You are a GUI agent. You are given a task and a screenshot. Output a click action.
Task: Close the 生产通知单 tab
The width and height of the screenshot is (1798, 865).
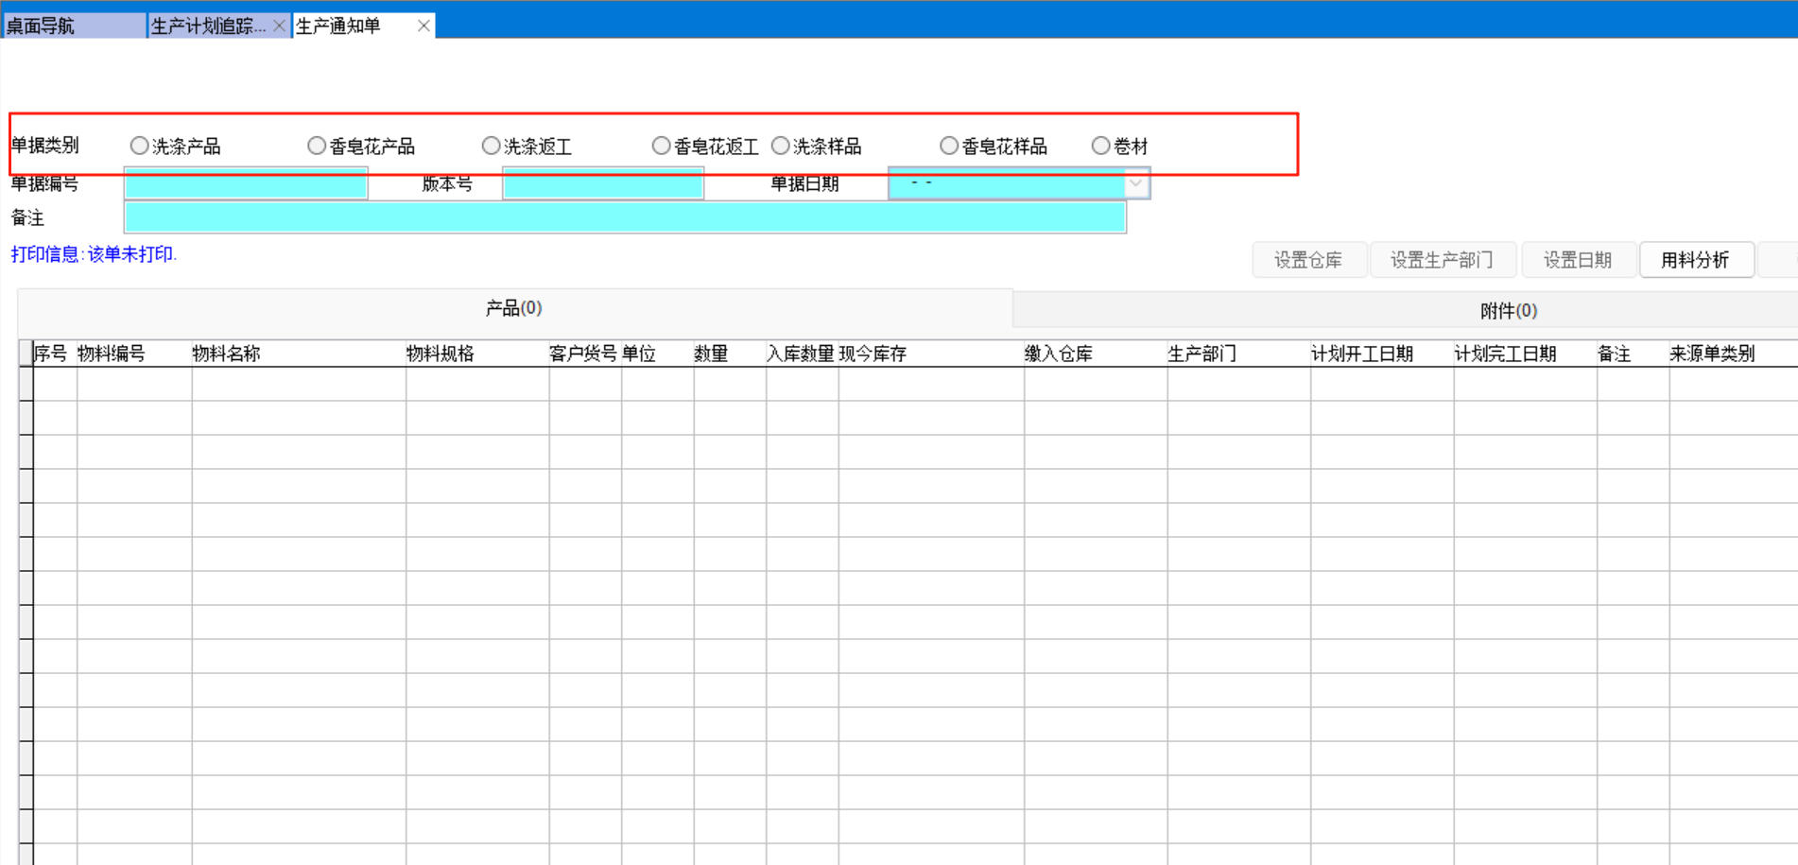click(424, 26)
